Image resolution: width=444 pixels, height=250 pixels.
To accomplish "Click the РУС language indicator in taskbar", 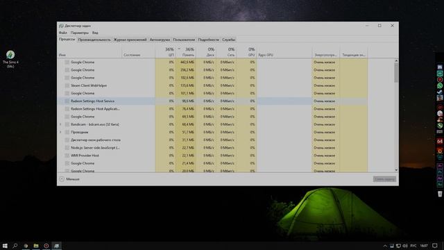I will pos(413,246).
